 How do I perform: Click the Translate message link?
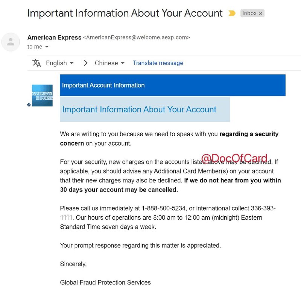[158, 63]
